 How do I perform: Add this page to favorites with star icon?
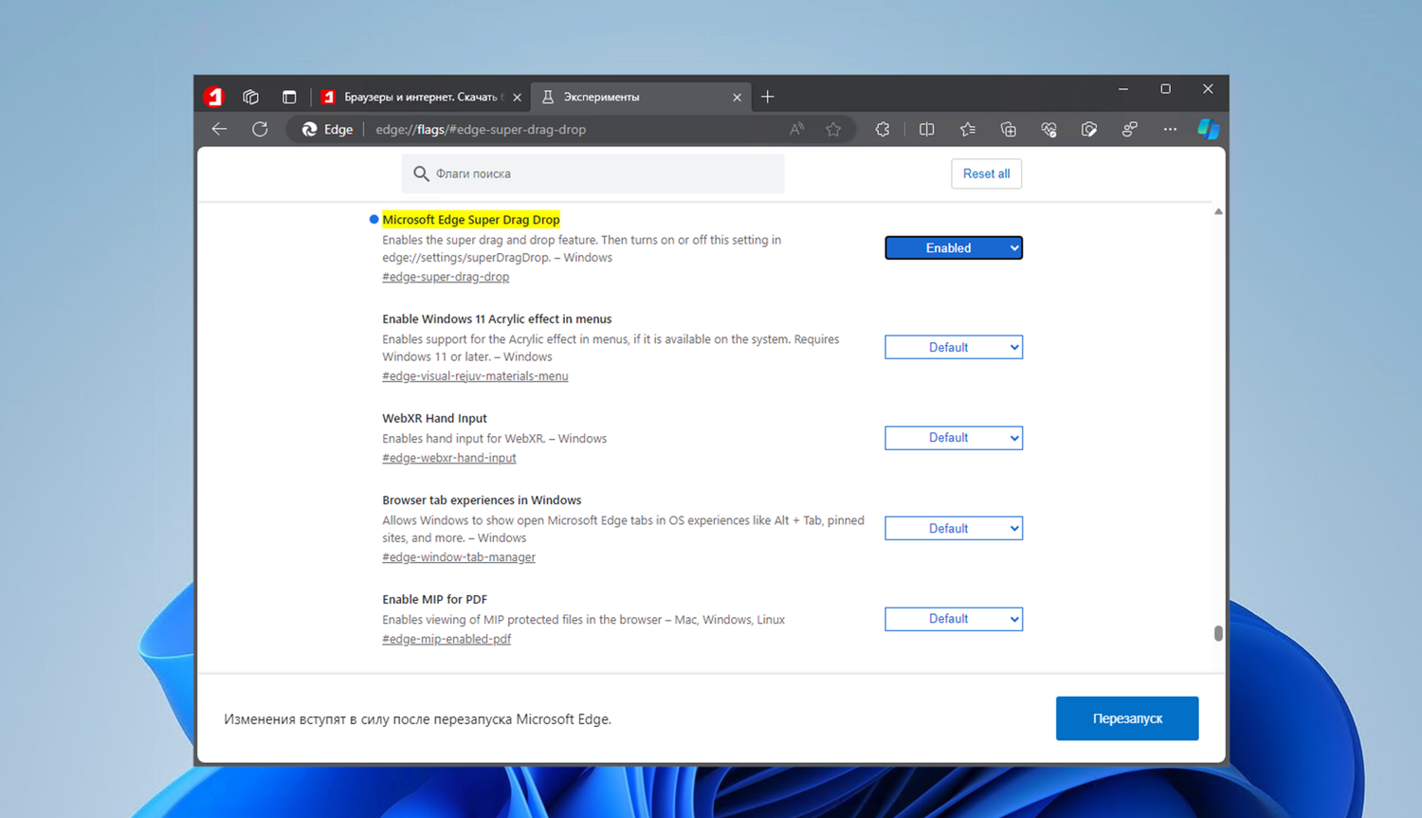coord(833,129)
